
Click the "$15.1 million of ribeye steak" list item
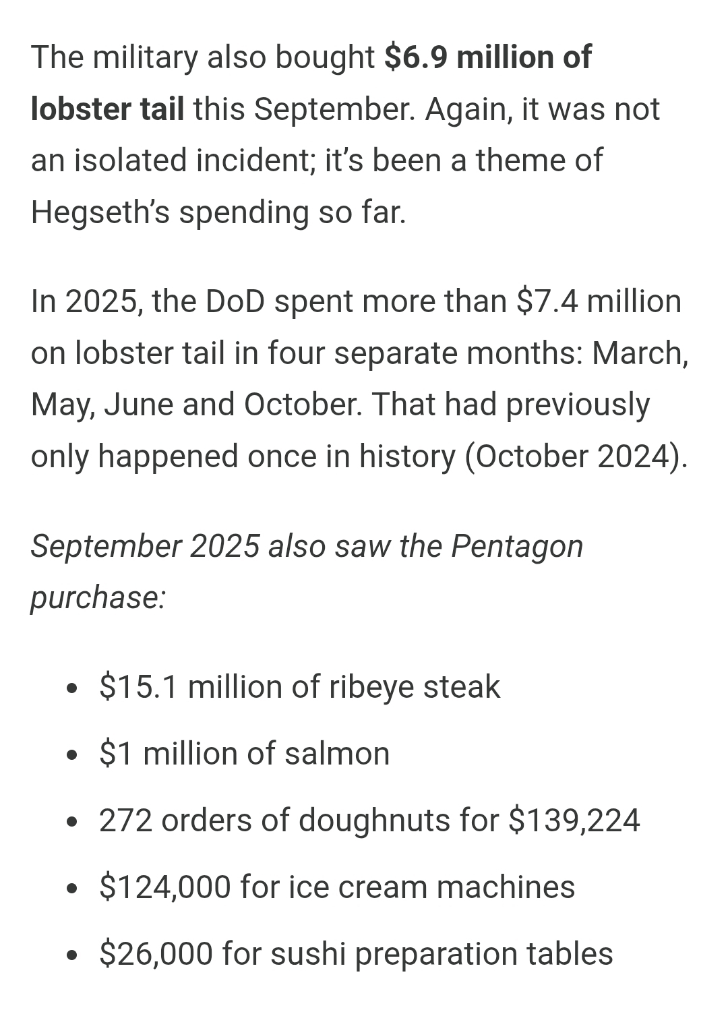299,687
